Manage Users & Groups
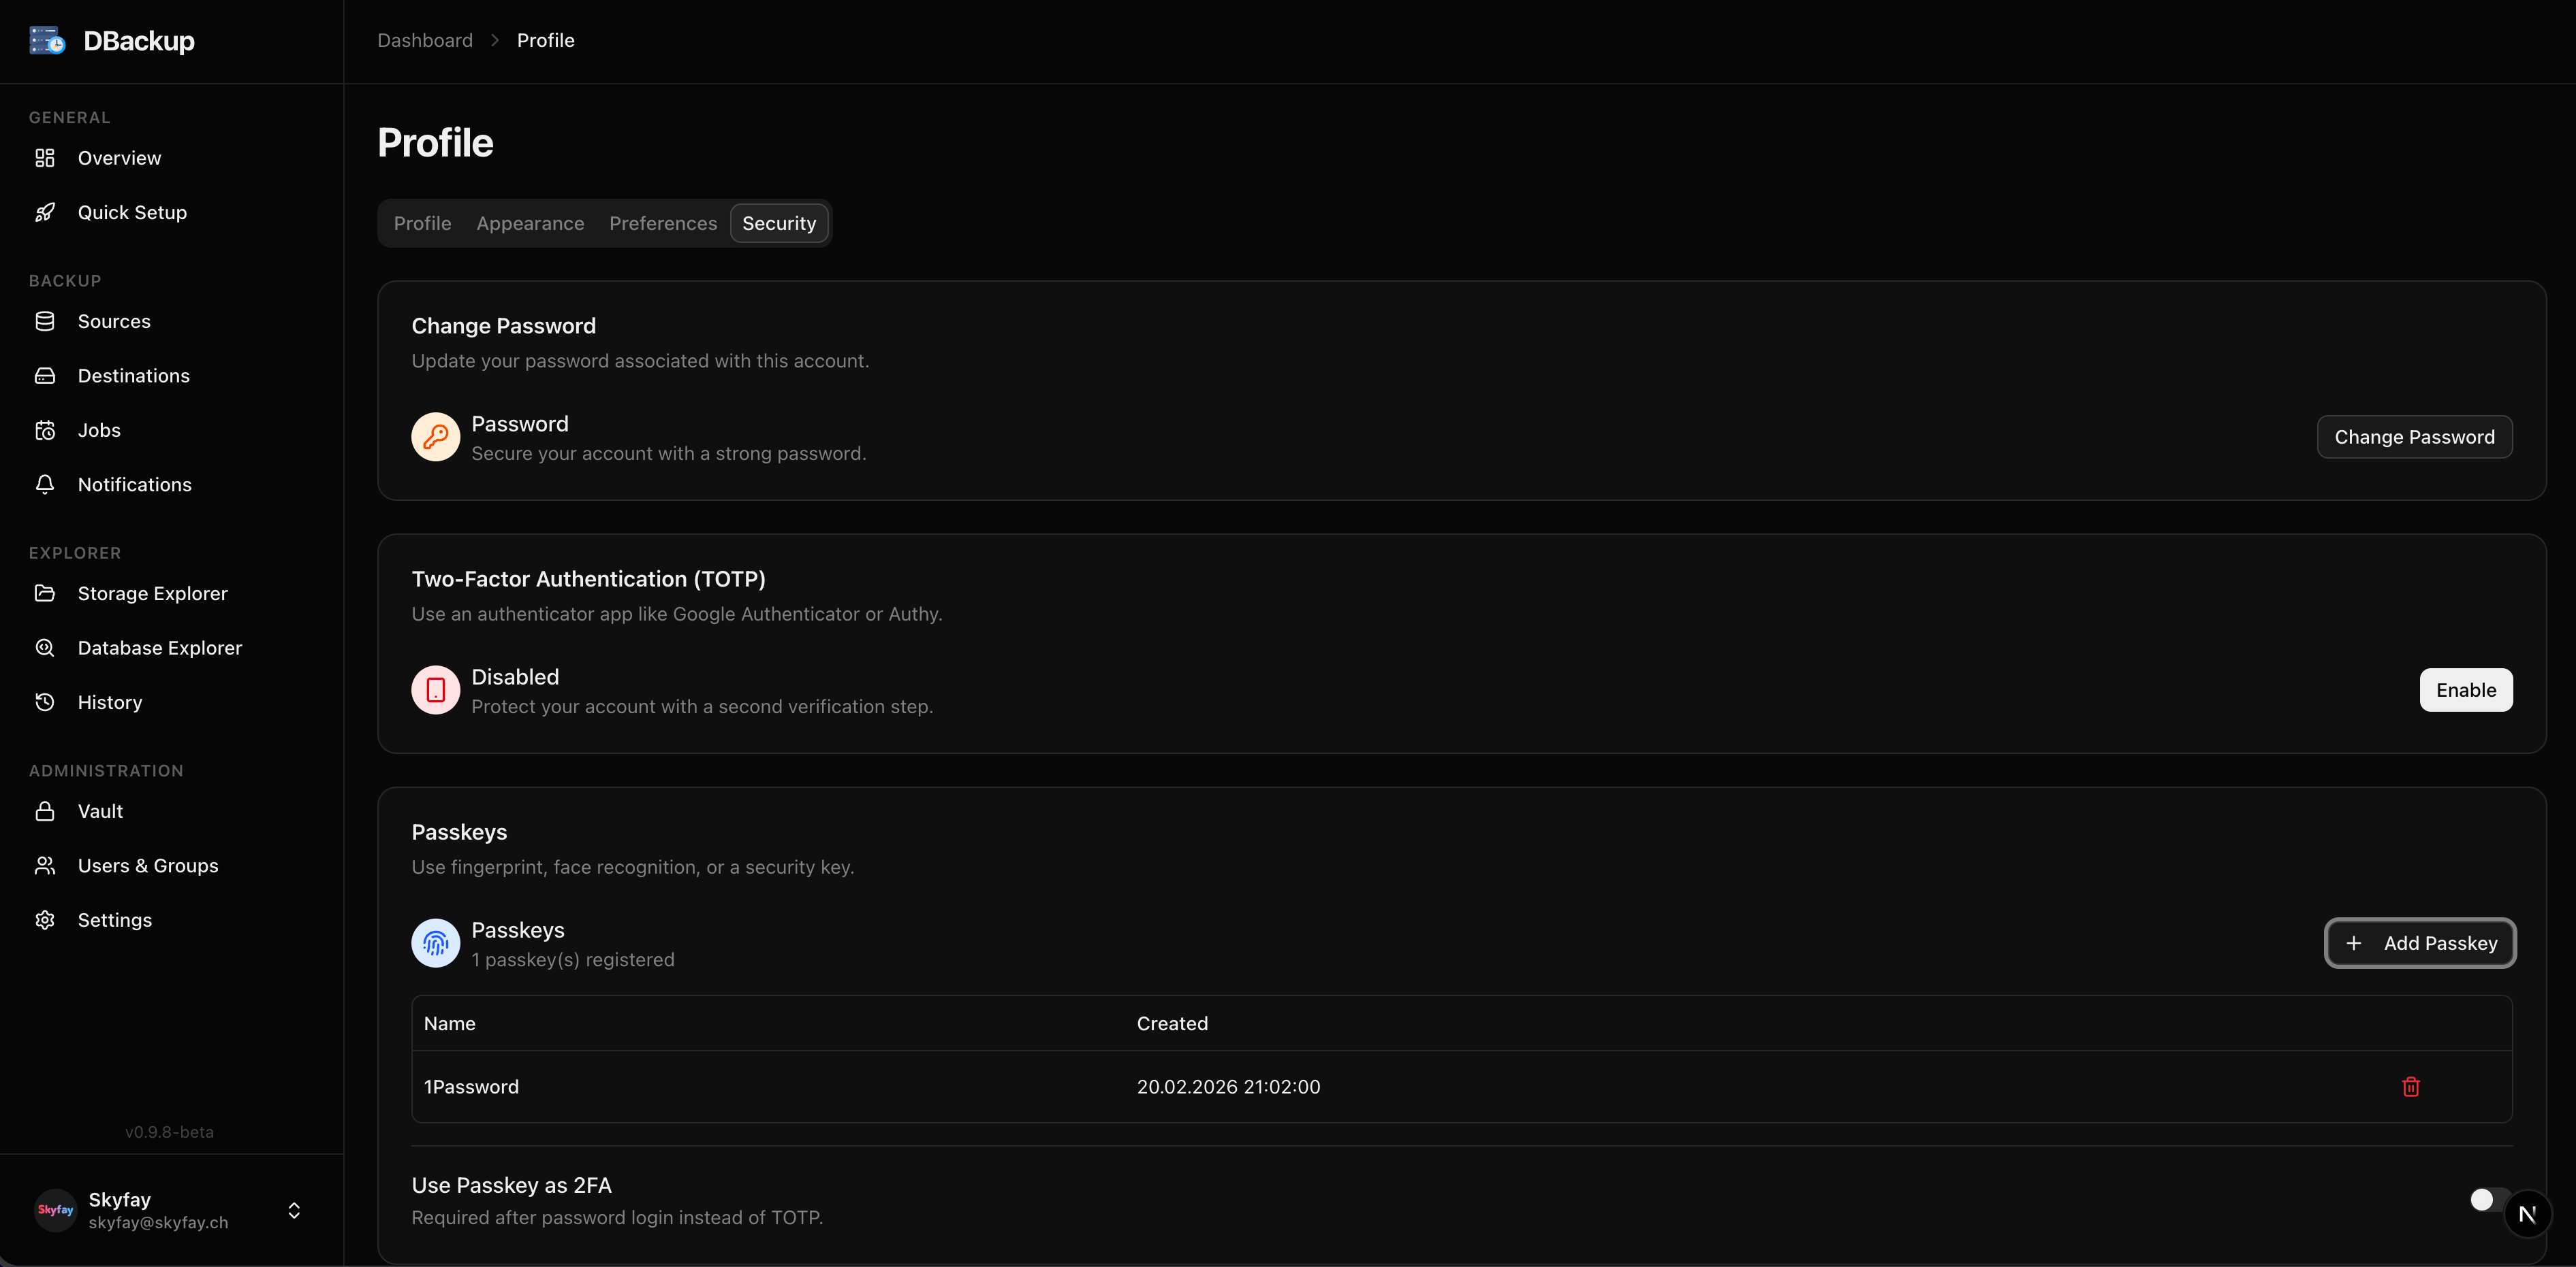 tap(148, 866)
